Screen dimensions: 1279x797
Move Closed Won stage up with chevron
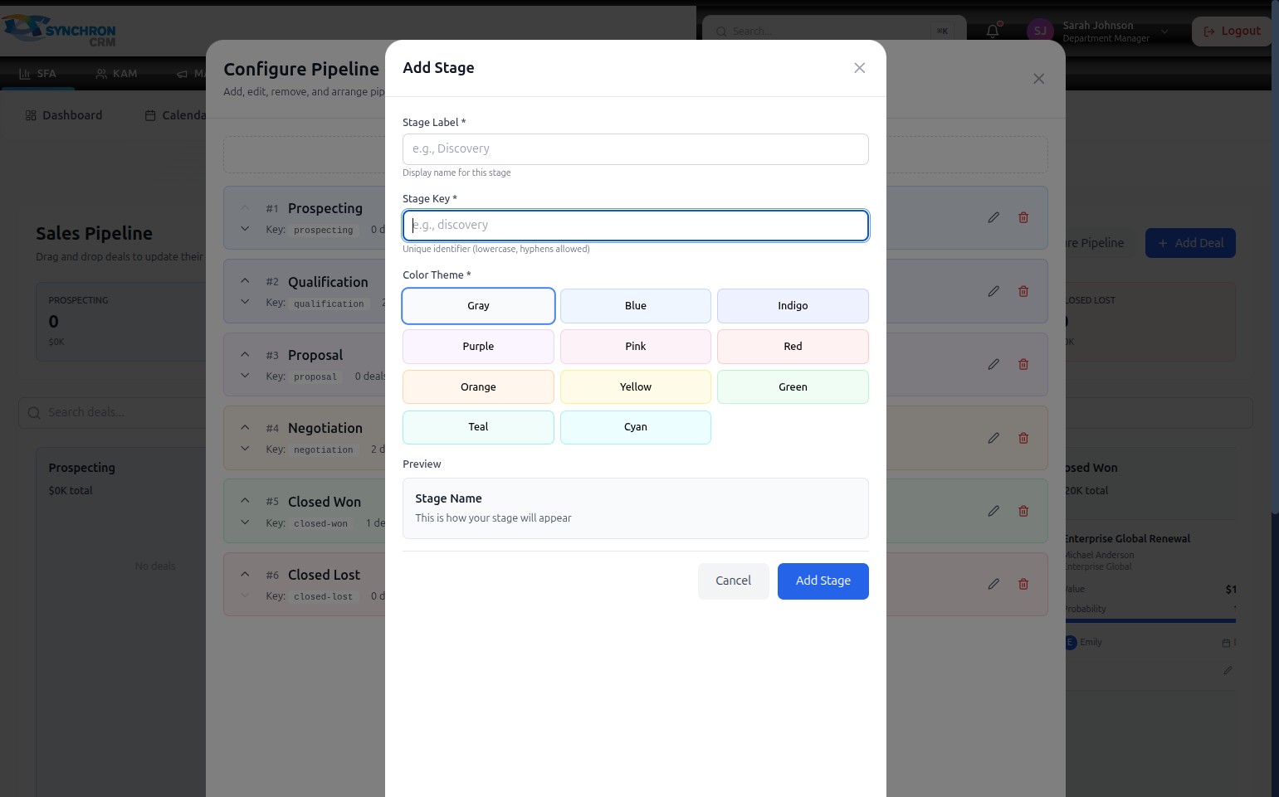245,501
